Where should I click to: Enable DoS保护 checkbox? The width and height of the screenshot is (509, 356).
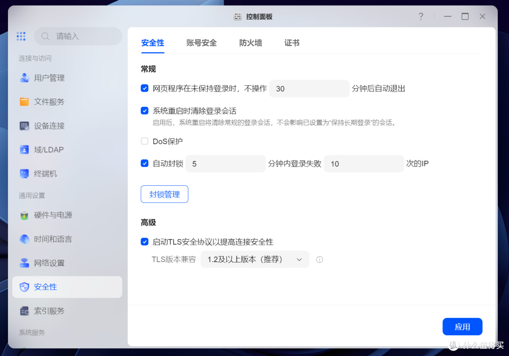[145, 141]
